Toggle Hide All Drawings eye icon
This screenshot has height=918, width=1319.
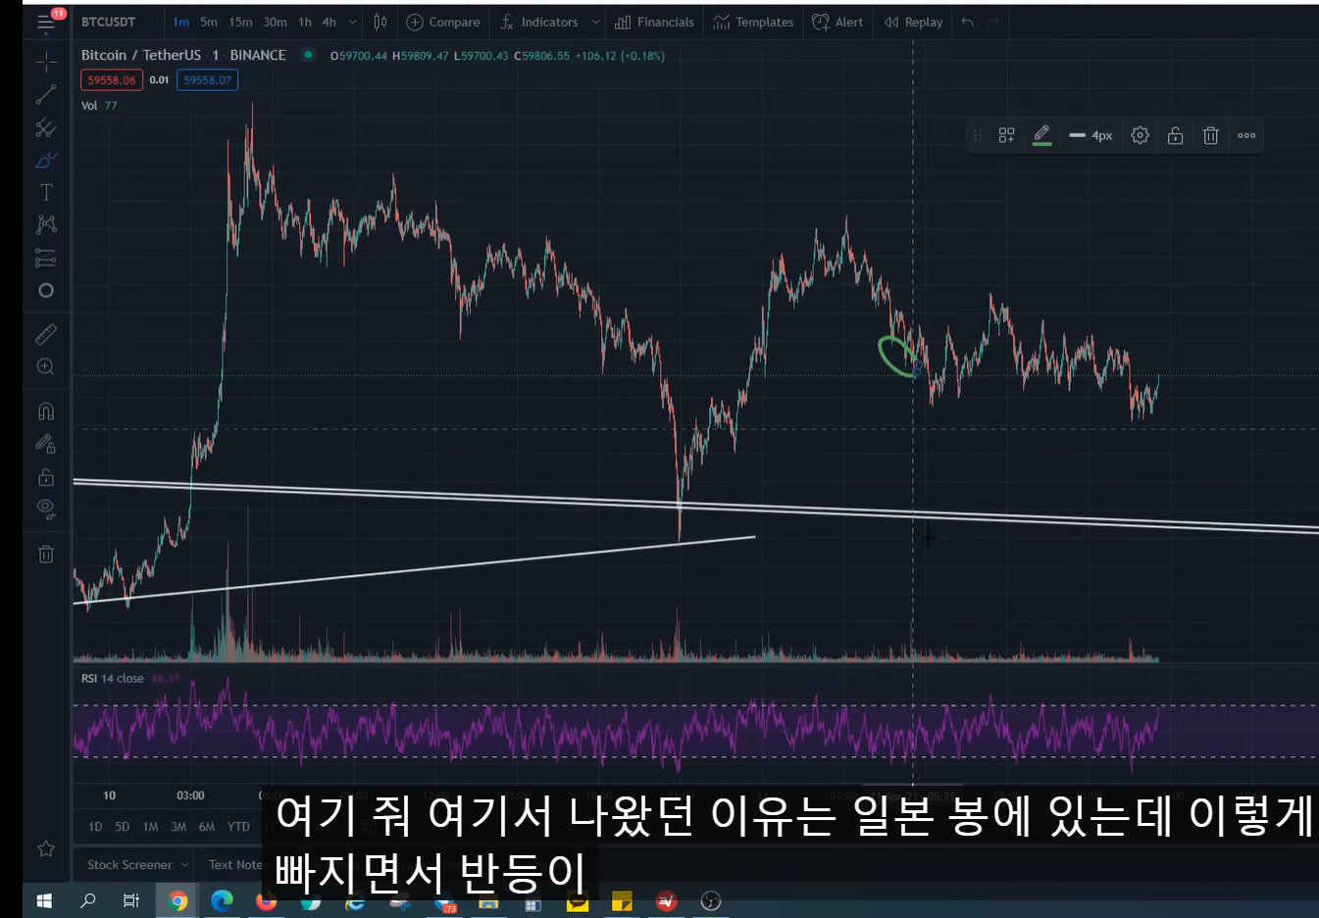[46, 509]
